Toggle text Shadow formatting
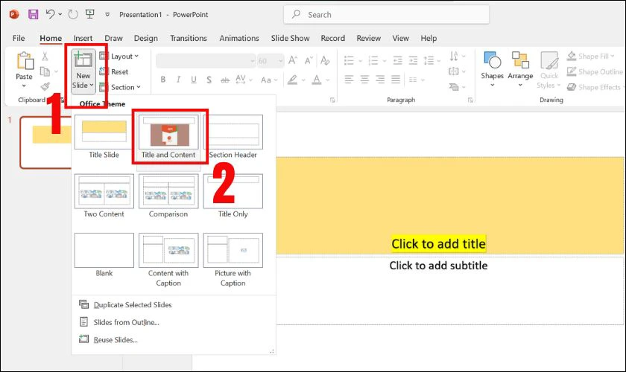The height and width of the screenshot is (372, 626). coord(209,80)
